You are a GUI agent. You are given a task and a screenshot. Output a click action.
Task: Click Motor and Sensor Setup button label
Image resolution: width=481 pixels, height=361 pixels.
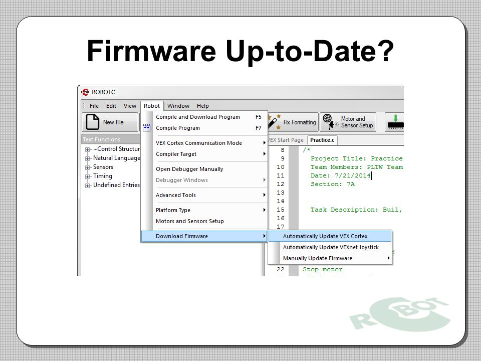[x=357, y=122]
